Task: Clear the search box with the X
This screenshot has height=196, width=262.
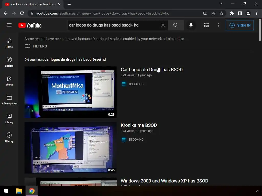Action: click(x=163, y=25)
